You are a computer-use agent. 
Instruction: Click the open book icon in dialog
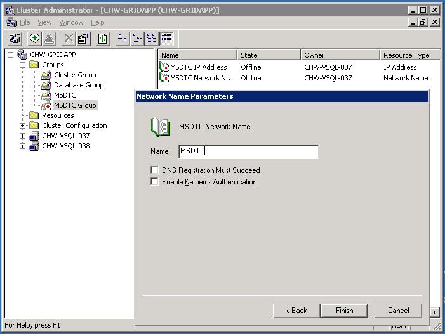pyautogui.click(x=161, y=127)
